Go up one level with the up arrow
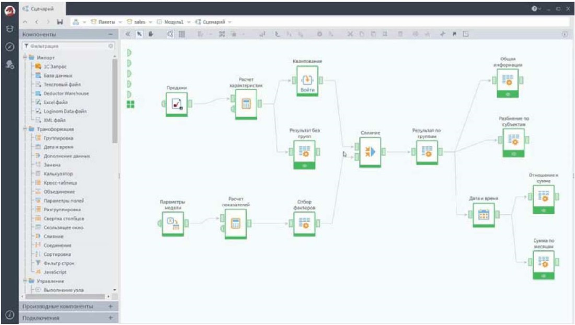 [x=25, y=22]
